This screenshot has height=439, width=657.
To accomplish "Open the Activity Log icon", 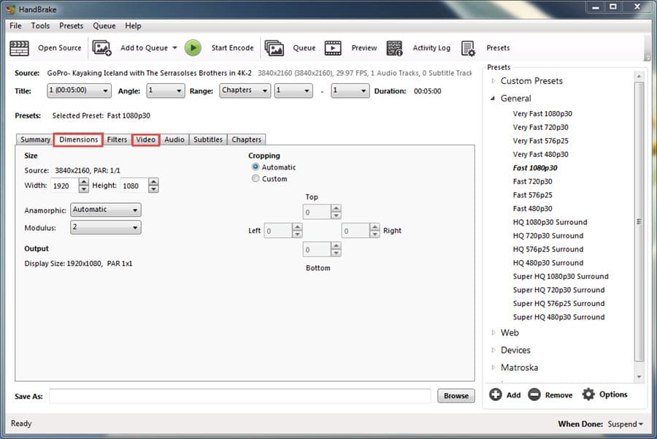I will (x=395, y=48).
